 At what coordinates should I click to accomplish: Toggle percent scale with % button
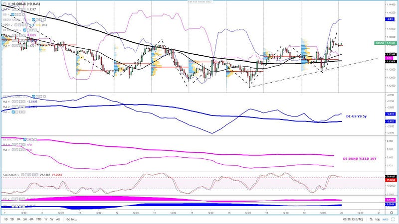click(371, 219)
